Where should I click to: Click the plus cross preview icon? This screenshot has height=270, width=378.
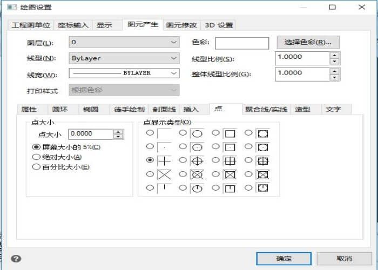(x=164, y=161)
